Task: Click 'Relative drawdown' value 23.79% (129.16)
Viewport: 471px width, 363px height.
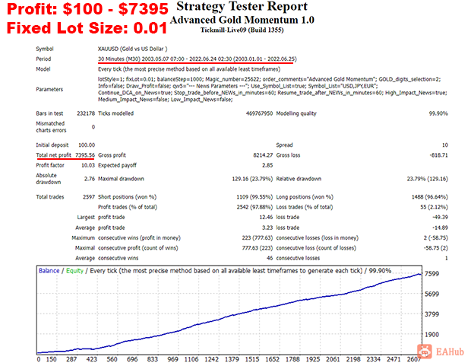Action: point(428,179)
